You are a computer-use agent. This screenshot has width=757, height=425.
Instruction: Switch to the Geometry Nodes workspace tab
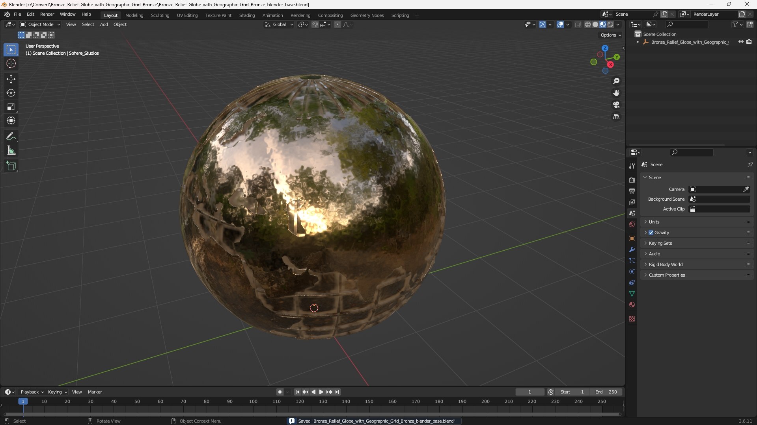(367, 15)
